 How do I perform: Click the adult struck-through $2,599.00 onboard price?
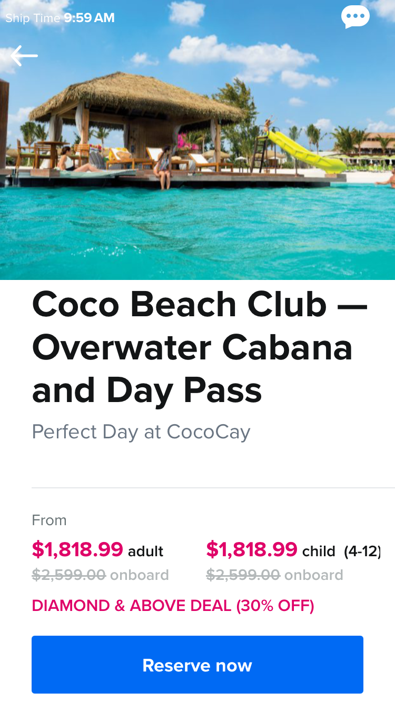coord(69,575)
